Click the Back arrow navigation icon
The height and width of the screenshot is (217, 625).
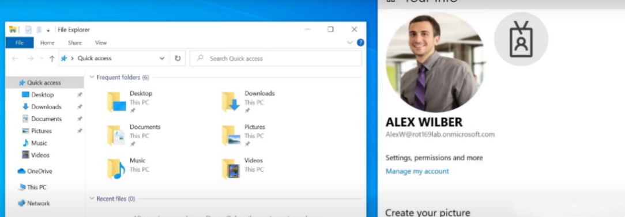(15, 59)
